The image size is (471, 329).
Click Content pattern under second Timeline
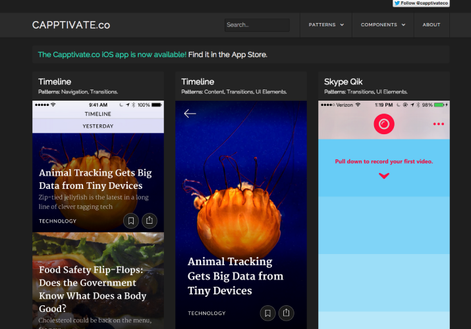point(214,91)
